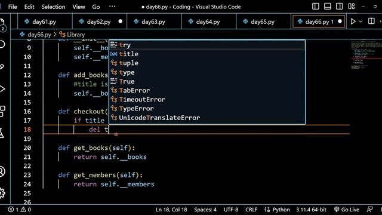Open the Testing flask view
The image size is (382, 215).
pos(1,133)
